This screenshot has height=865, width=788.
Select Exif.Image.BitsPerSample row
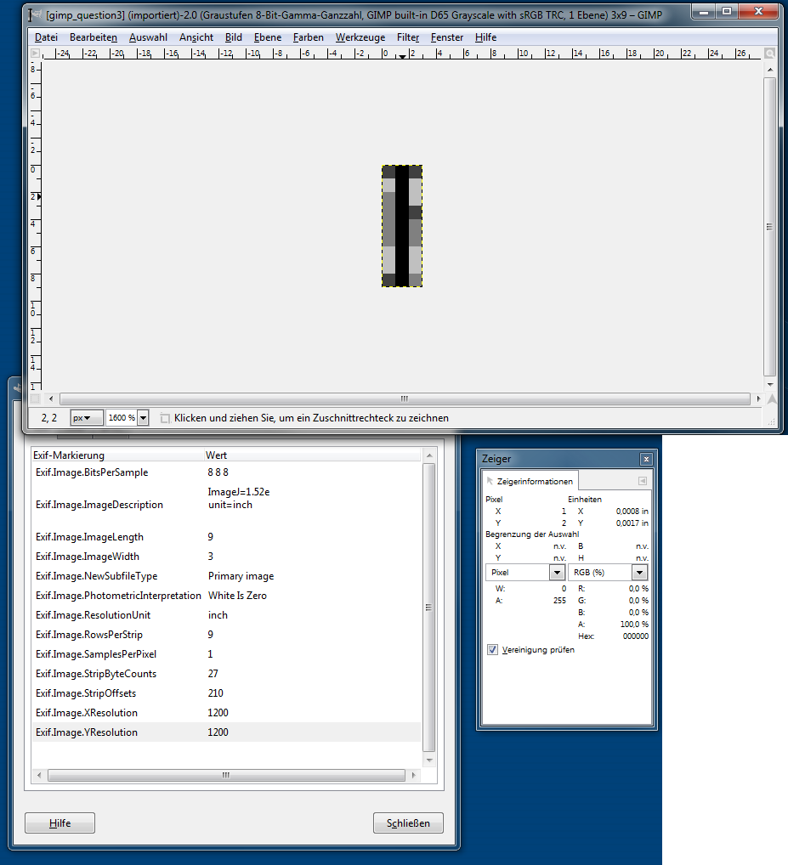tap(226, 472)
